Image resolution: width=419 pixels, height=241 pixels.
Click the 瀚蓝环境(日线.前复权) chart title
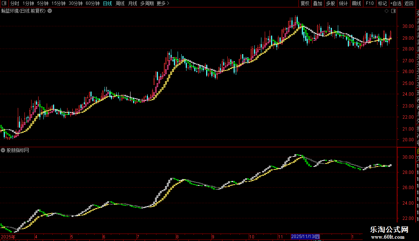coord(23,11)
